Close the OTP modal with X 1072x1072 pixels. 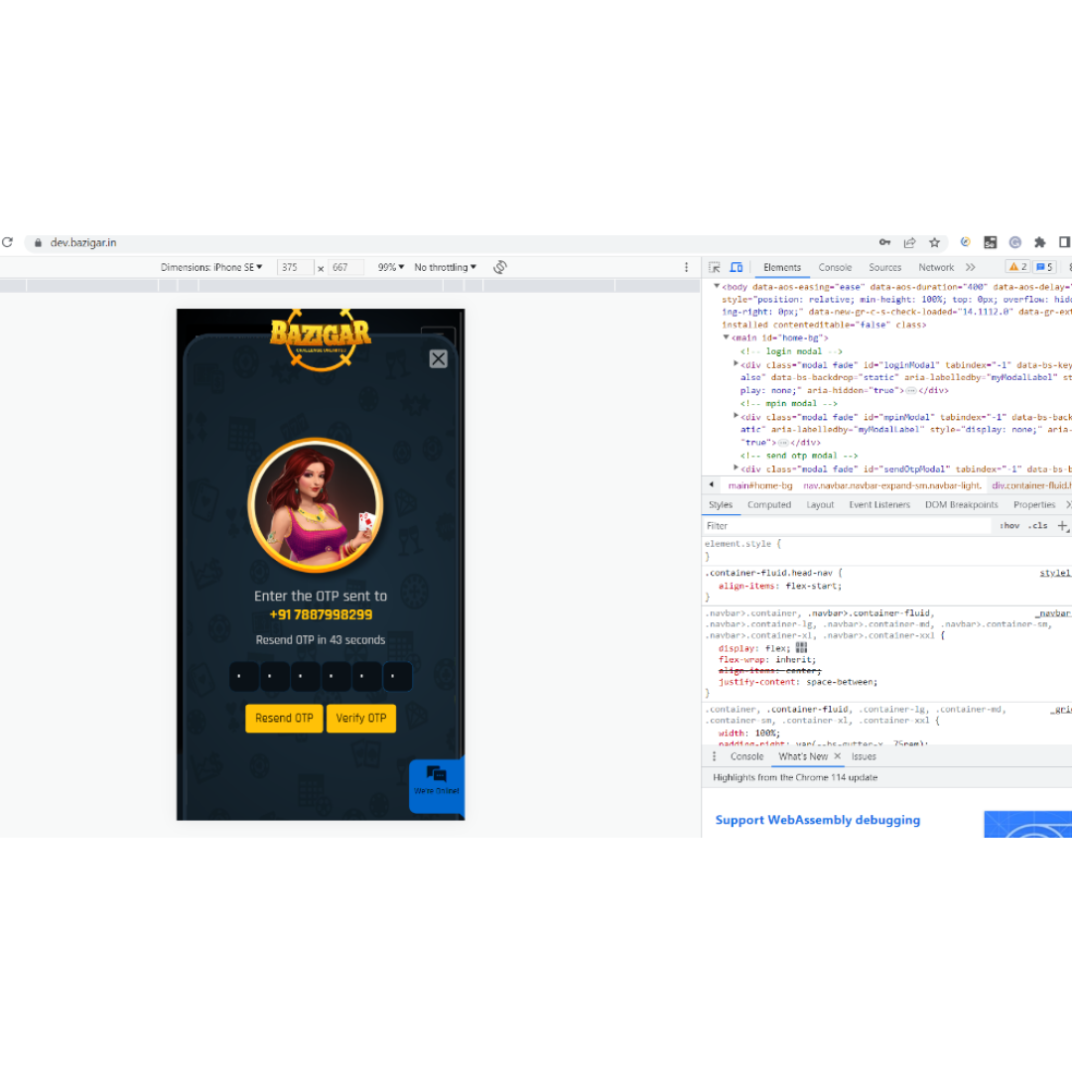click(439, 359)
